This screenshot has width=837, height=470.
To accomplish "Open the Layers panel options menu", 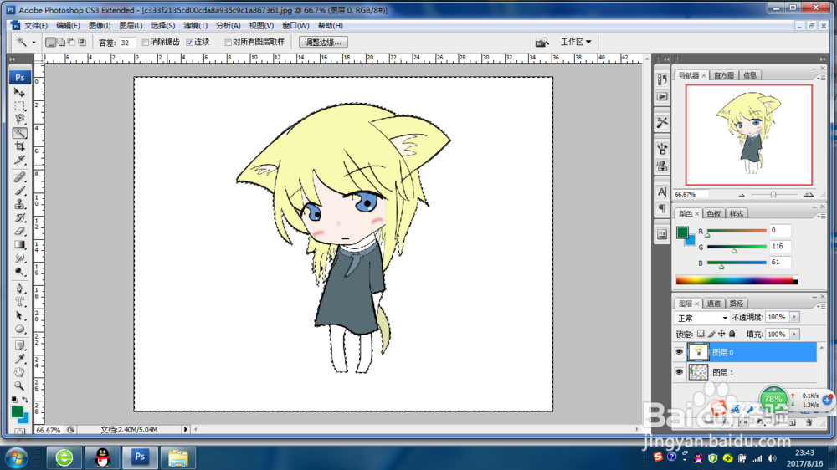I will (822, 306).
